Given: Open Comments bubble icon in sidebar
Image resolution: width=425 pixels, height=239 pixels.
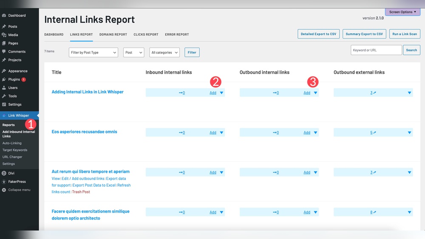Looking at the screenshot, I should (x=4, y=51).
